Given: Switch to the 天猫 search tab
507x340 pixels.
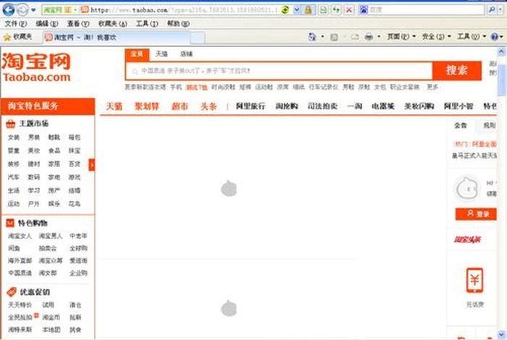Looking at the screenshot, I should [x=161, y=54].
